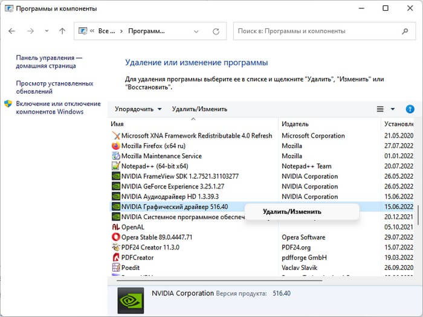
Task: Expand the address bar history chevron
Action: point(195,31)
